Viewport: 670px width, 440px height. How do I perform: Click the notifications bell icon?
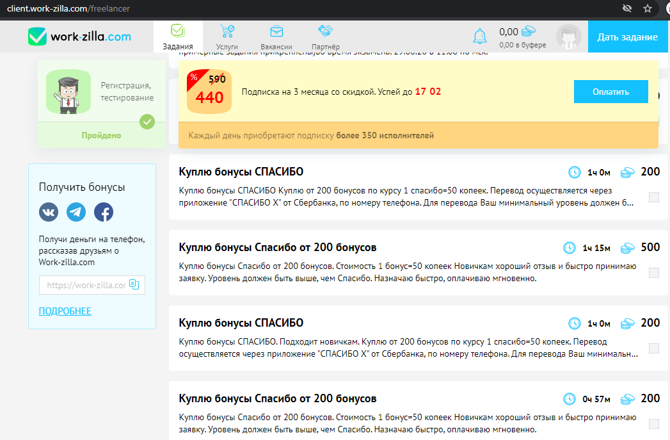click(x=480, y=37)
